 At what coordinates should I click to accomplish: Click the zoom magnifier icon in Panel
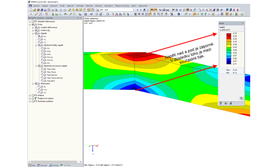coord(241,98)
